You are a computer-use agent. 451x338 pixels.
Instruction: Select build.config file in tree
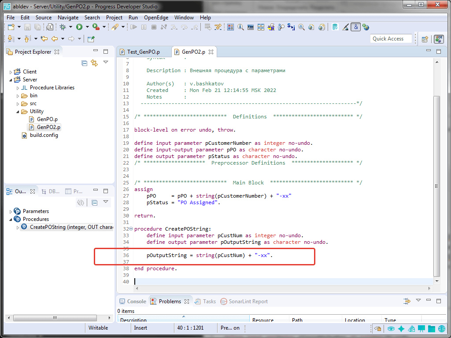(x=44, y=135)
